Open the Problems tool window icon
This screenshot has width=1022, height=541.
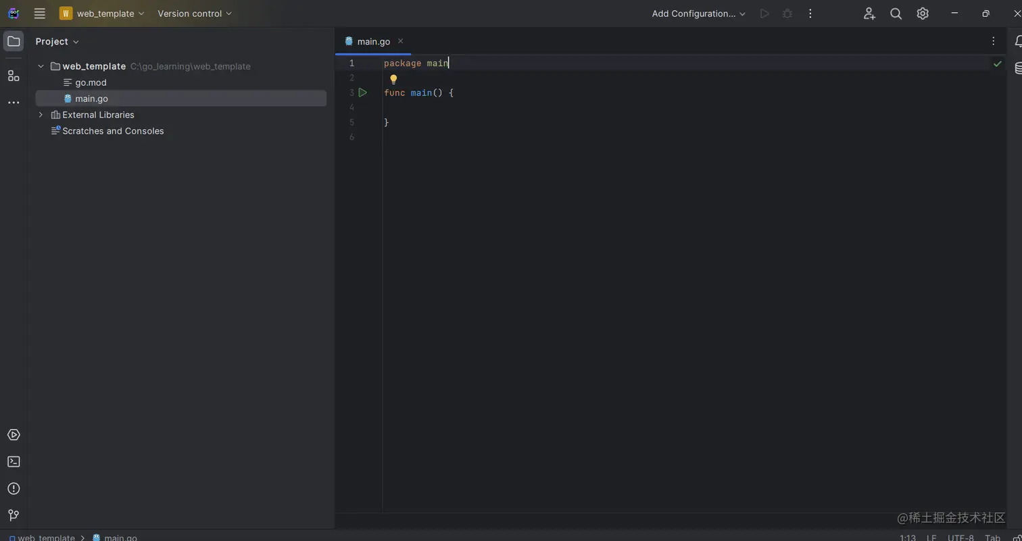pyautogui.click(x=14, y=488)
